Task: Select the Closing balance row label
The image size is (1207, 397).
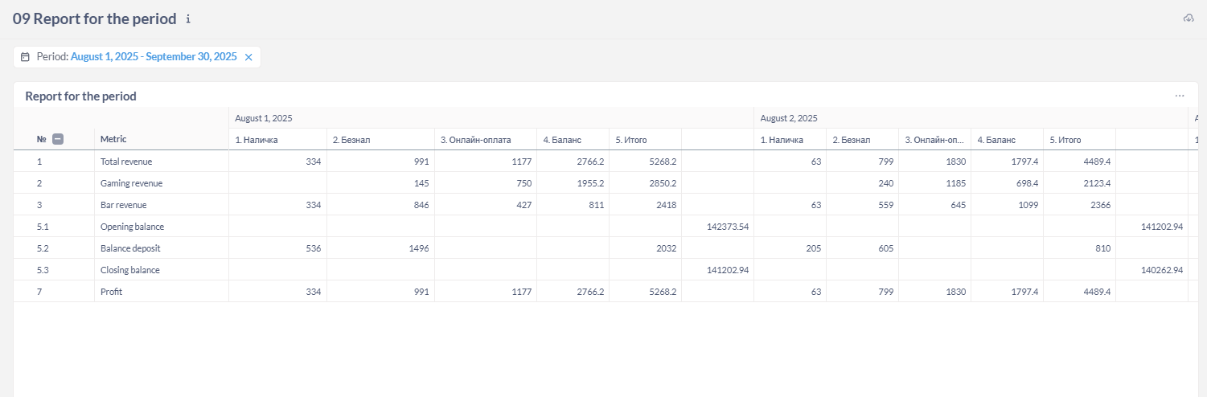Action: [130, 270]
